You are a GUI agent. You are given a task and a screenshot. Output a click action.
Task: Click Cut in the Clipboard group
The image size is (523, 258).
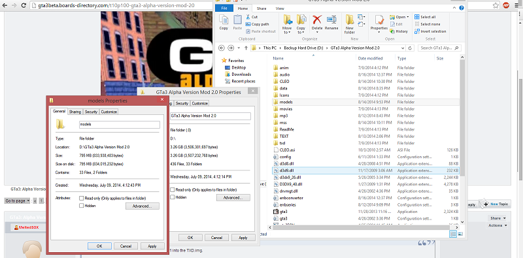[252, 17]
